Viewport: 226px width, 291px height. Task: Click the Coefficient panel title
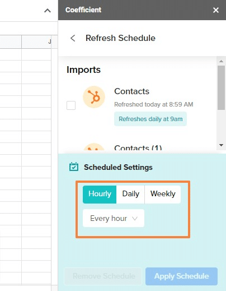(x=83, y=10)
